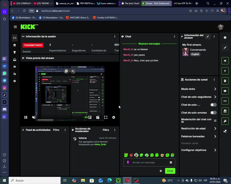
Task: Open ANYCUBIC Kobra 3 bookmark
Action: tap(78, 18)
